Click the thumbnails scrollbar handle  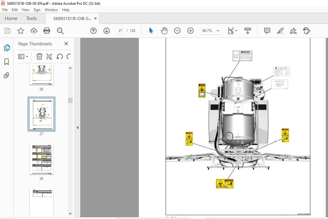[70, 100]
